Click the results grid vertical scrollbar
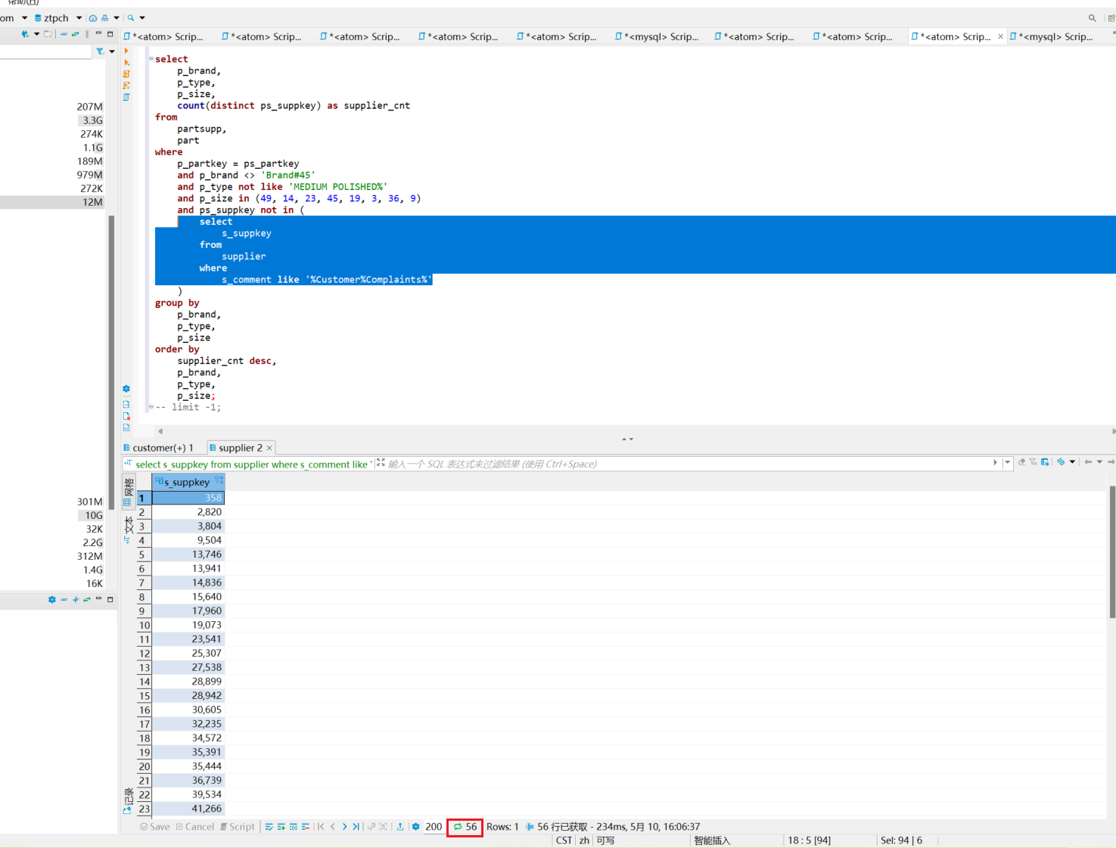 coord(1112,552)
